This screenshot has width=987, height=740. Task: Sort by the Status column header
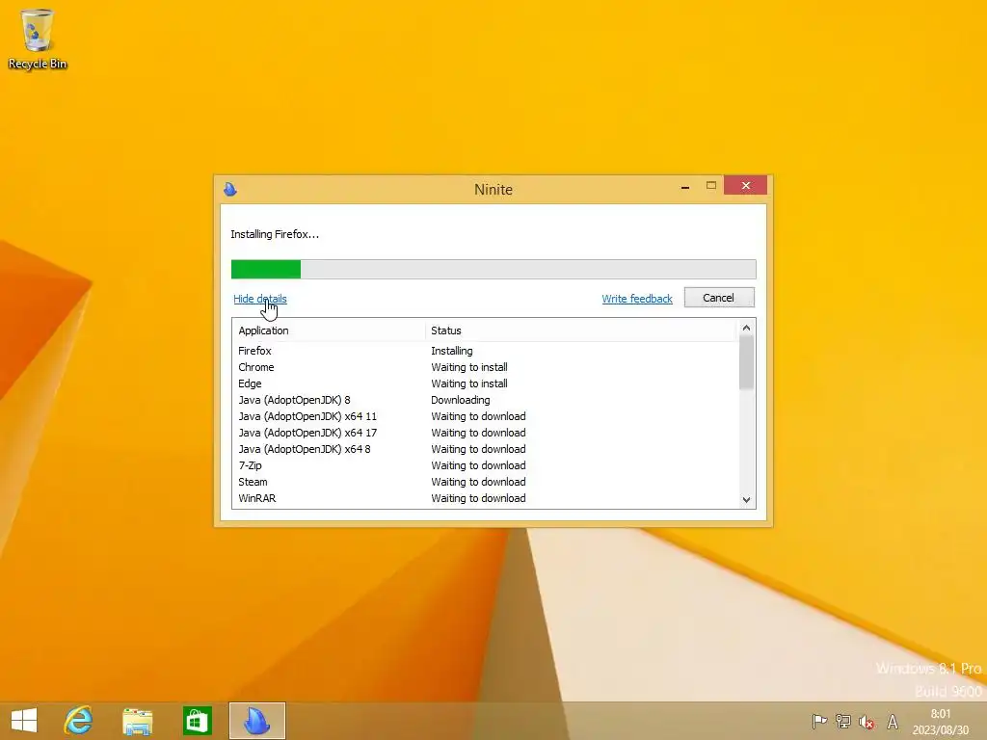[x=579, y=330]
